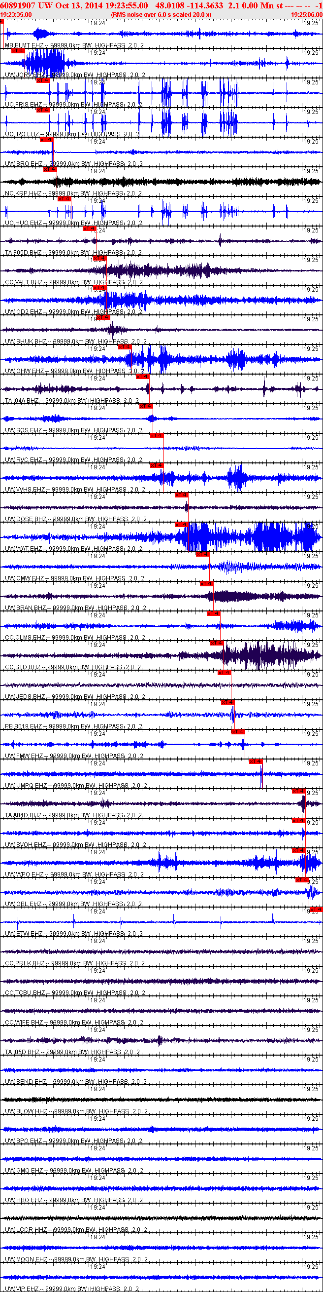Click red pick flag above UW DOSE trace
The height and width of the screenshot is (1292, 323).
tap(181, 494)
